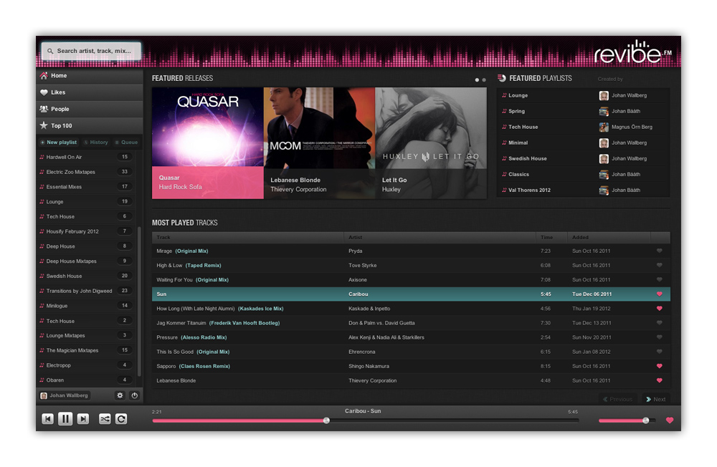717x467 pixels.
Task: Unlike the How Long Kaskade track
Action: click(660, 309)
